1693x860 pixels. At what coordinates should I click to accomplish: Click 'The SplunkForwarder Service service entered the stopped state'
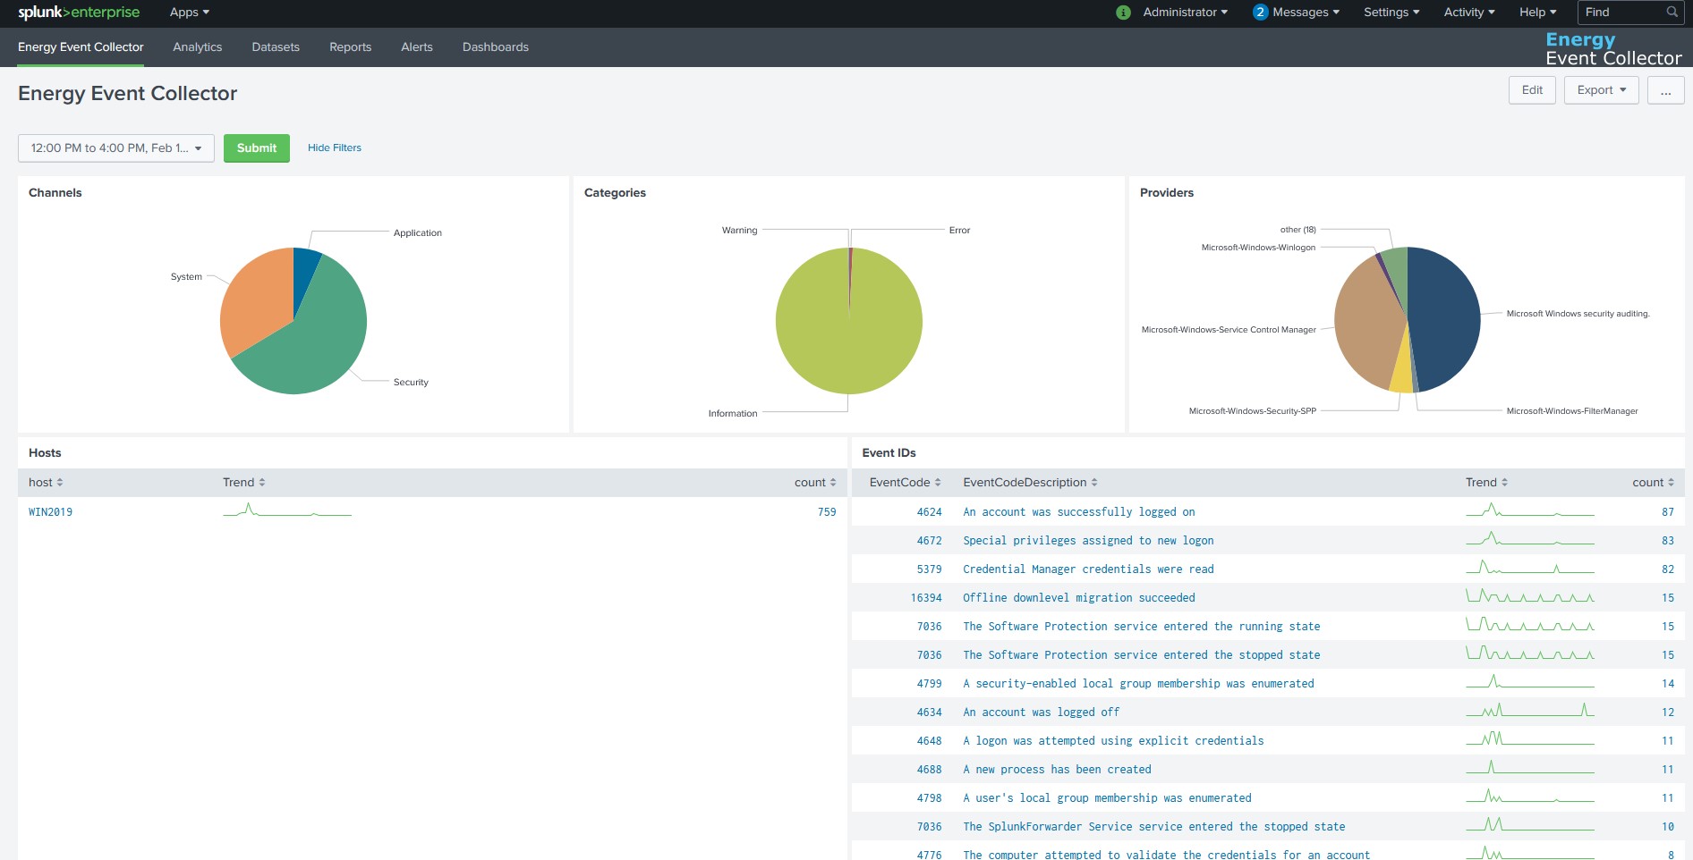click(1153, 827)
